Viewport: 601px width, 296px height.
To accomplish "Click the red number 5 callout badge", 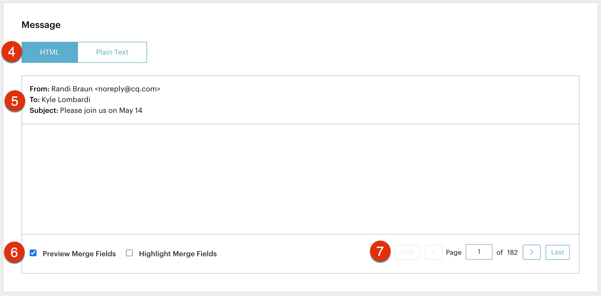I will coord(15,101).
